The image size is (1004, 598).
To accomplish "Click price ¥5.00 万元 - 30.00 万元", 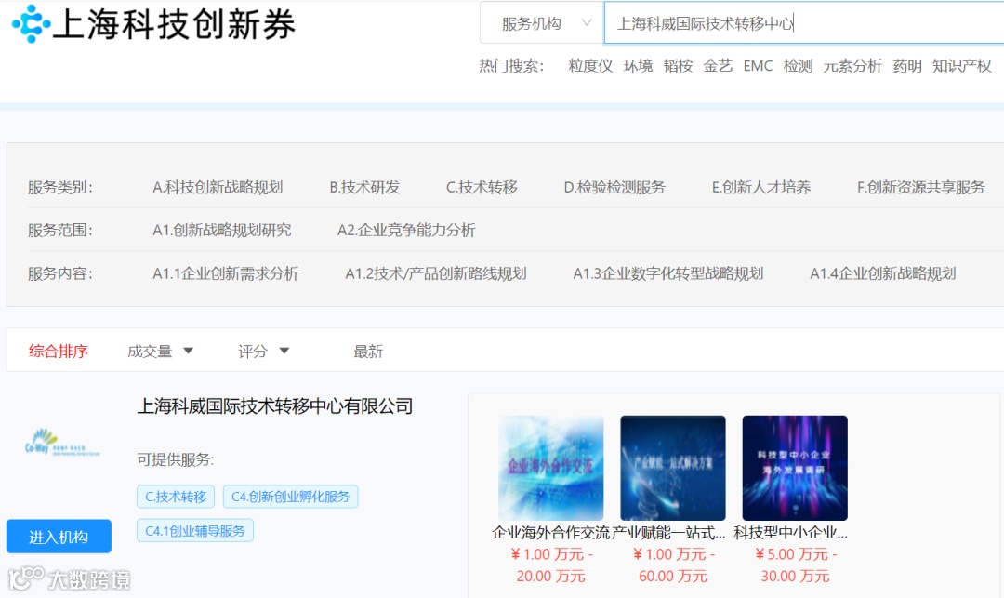I will (795, 565).
